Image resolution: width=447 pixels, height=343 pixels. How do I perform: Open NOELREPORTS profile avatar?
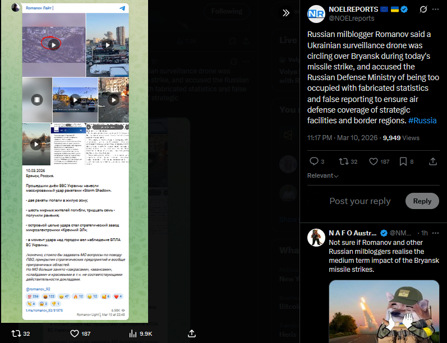pos(316,13)
